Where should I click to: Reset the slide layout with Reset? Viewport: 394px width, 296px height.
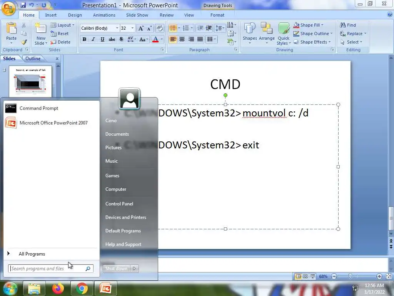59,34
